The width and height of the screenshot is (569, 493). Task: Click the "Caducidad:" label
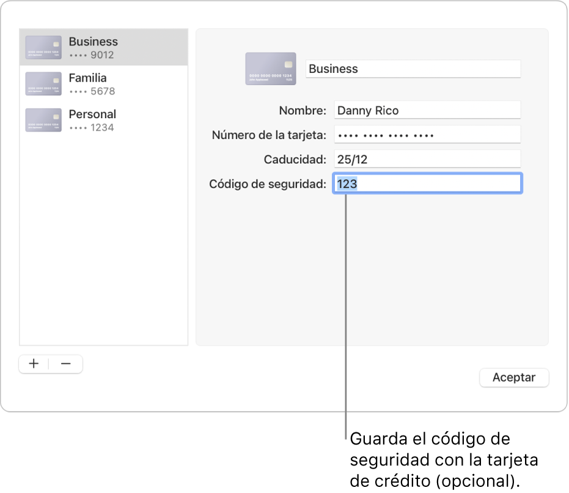click(295, 160)
